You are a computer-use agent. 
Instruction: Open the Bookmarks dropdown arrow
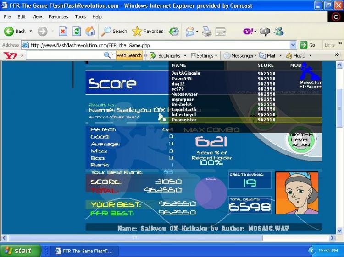(x=185, y=55)
